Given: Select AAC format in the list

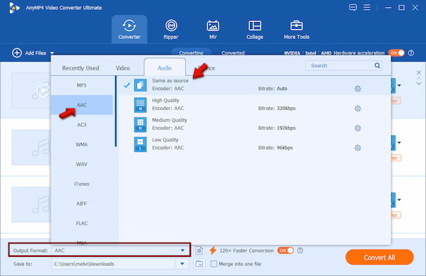Looking at the screenshot, I should [82, 105].
